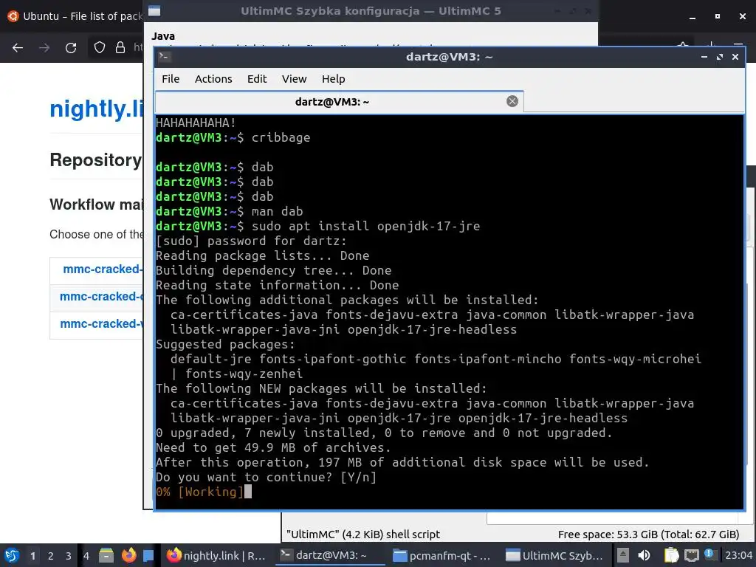The image size is (756, 567).
Task: Open the clipboard manager tray icon
Action: click(671, 555)
